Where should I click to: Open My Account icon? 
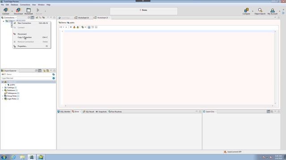[272, 11]
